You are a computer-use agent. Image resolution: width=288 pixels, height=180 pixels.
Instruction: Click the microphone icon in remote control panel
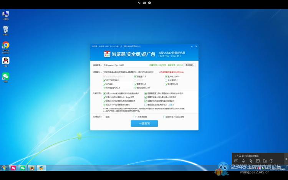coord(243,161)
